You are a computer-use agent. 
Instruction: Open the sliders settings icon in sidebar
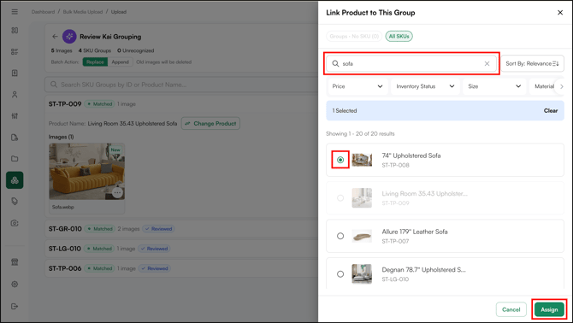point(15,115)
